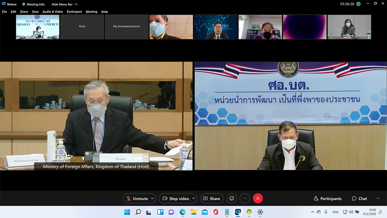Launch Microsoft Edge from taskbar
This screenshot has height=218, width=387.
point(182,212)
